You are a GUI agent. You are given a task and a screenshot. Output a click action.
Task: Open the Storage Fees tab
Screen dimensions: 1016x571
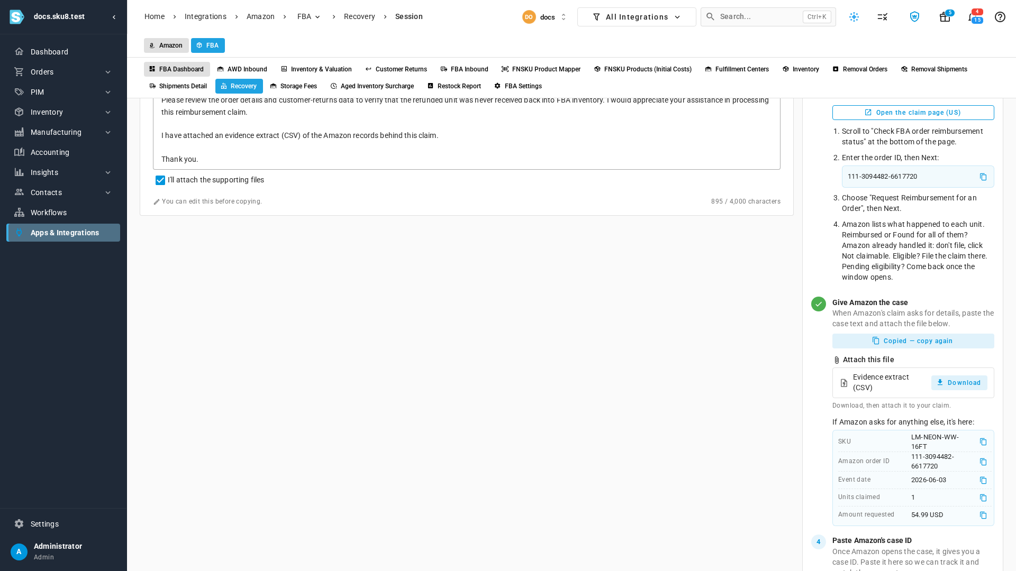click(x=294, y=86)
